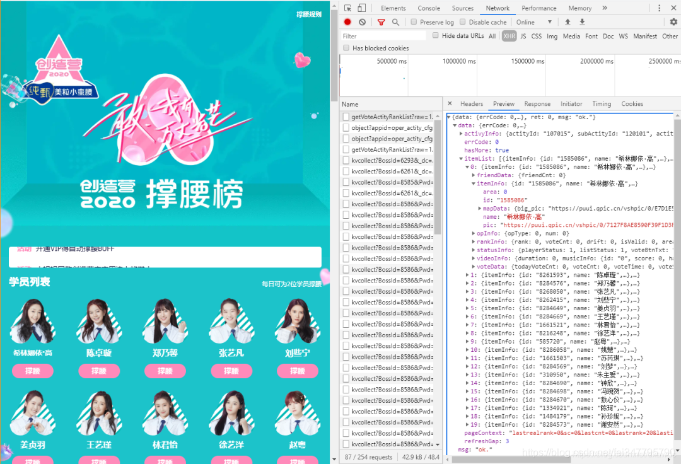Expand the mapData node

(480, 209)
